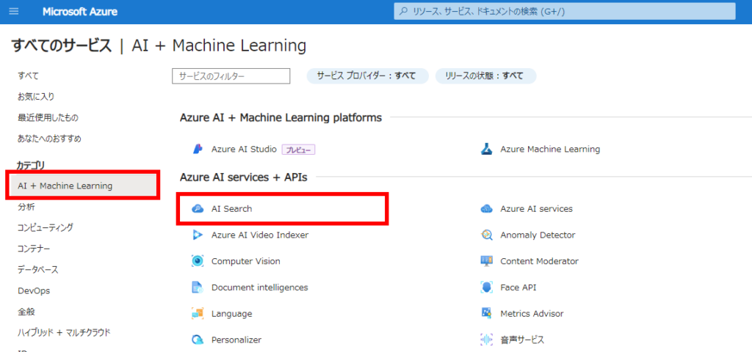Image resolution: width=752 pixels, height=352 pixels.
Task: Click the search magnifier icon in top bar
Action: (405, 12)
